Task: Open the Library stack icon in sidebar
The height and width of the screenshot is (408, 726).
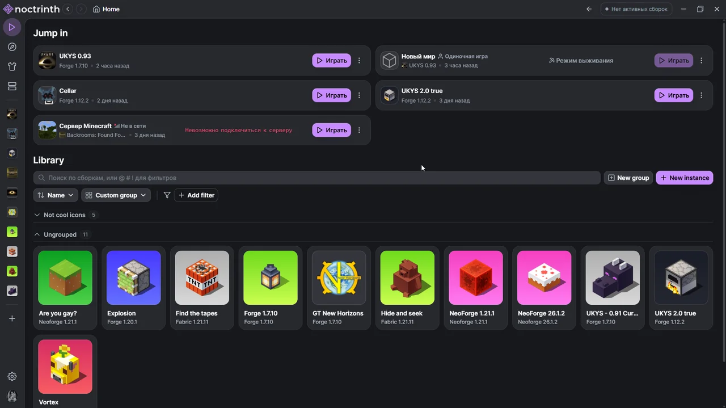Action: pyautogui.click(x=12, y=86)
